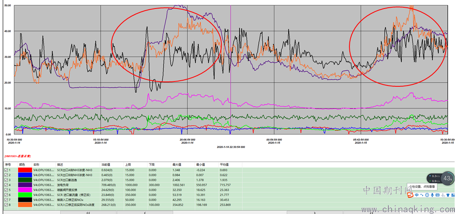This screenshot has height=214, width=455.
Task: Click the > step-forward time button
Action: click(315, 212)
